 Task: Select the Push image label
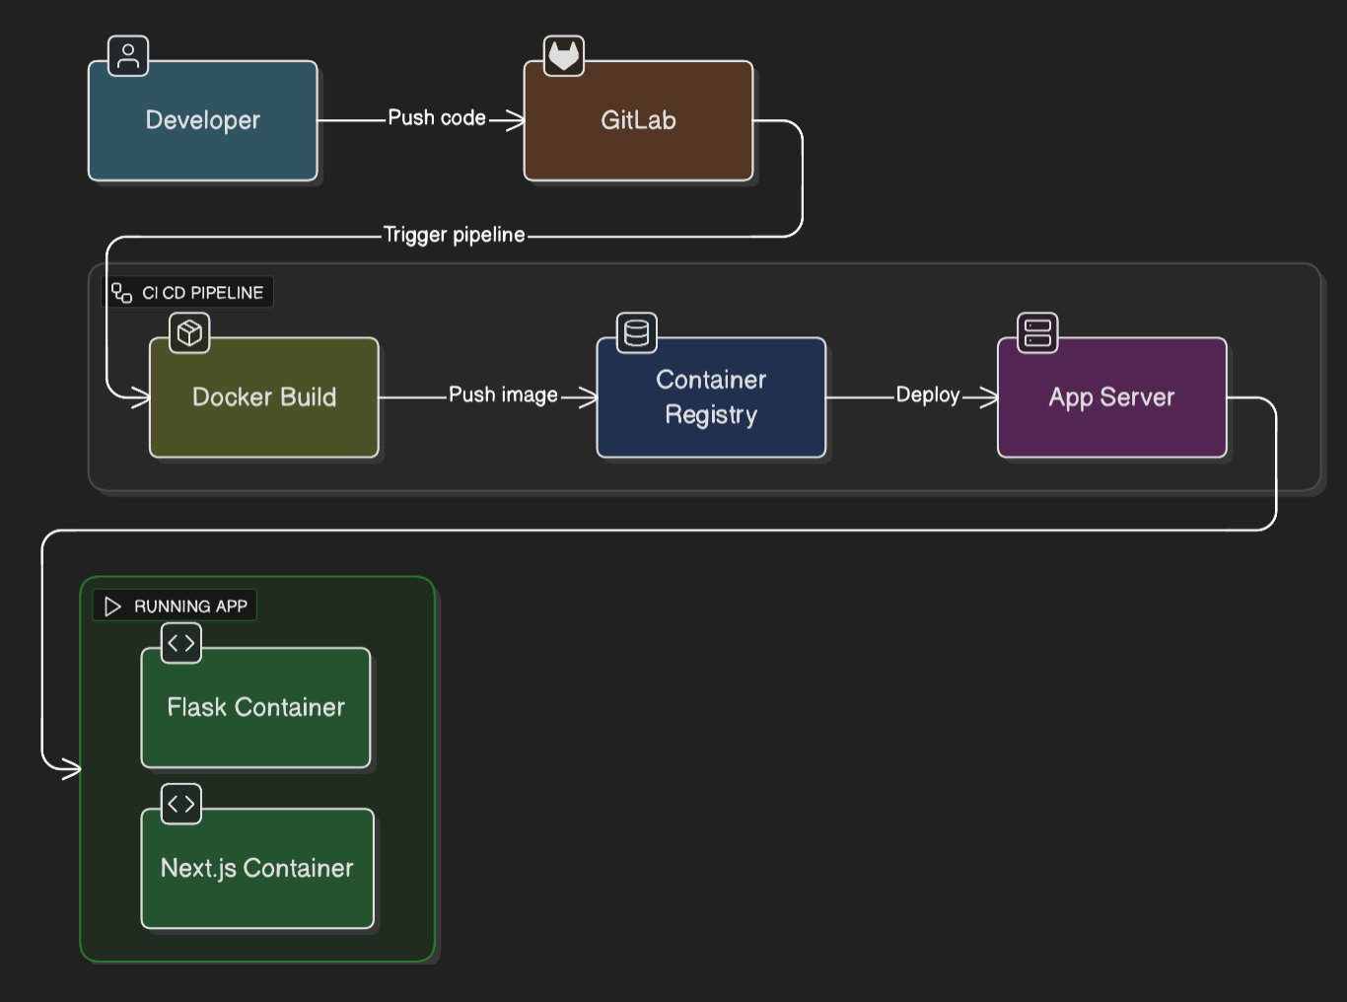pos(502,394)
